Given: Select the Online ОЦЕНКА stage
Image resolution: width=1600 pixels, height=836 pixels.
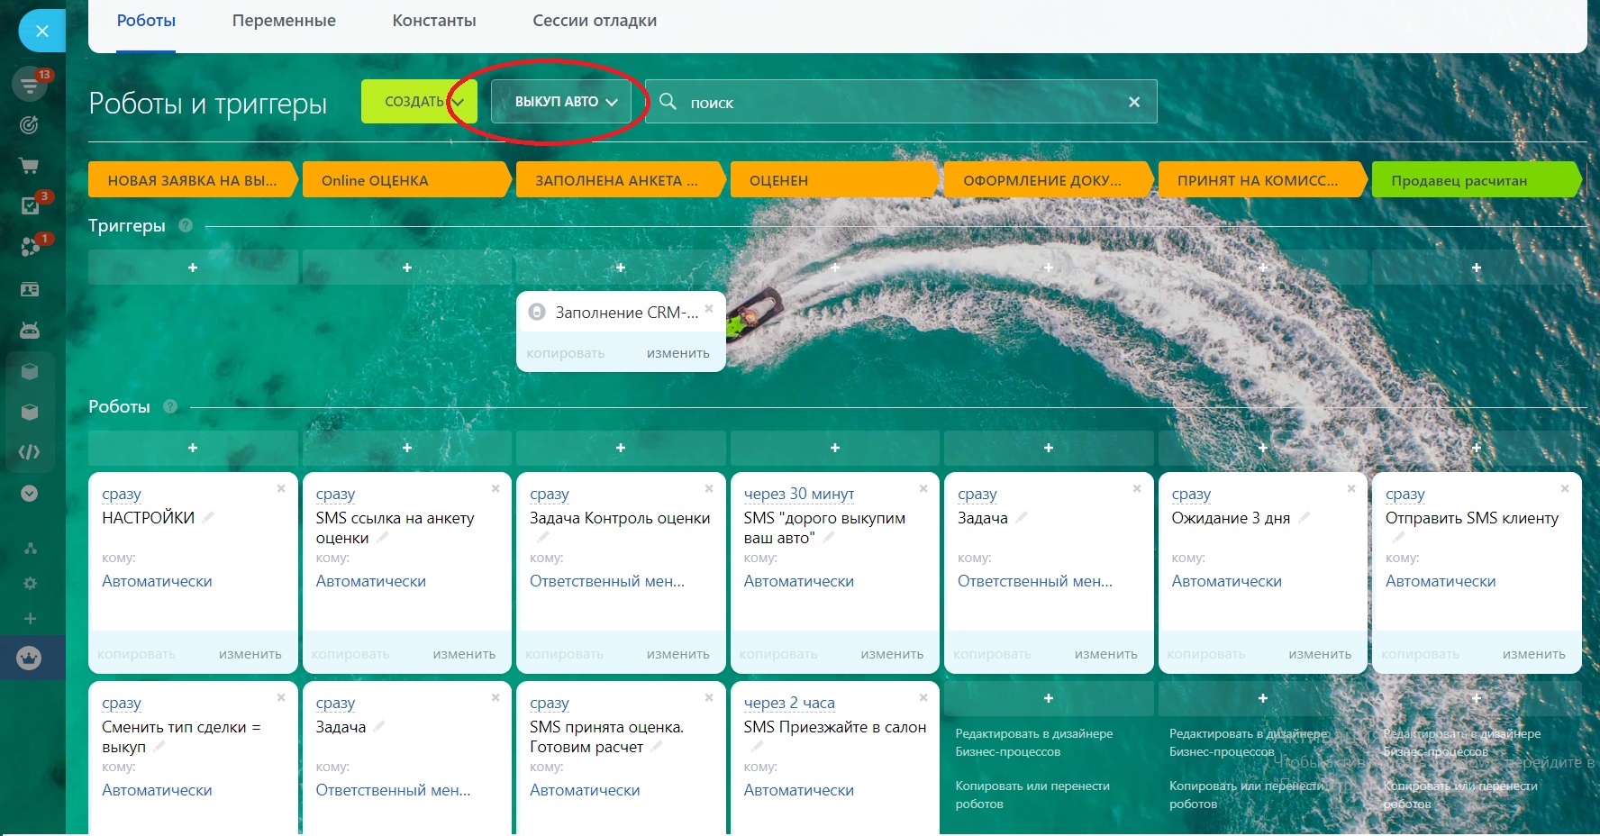Looking at the screenshot, I should pyautogui.click(x=407, y=180).
